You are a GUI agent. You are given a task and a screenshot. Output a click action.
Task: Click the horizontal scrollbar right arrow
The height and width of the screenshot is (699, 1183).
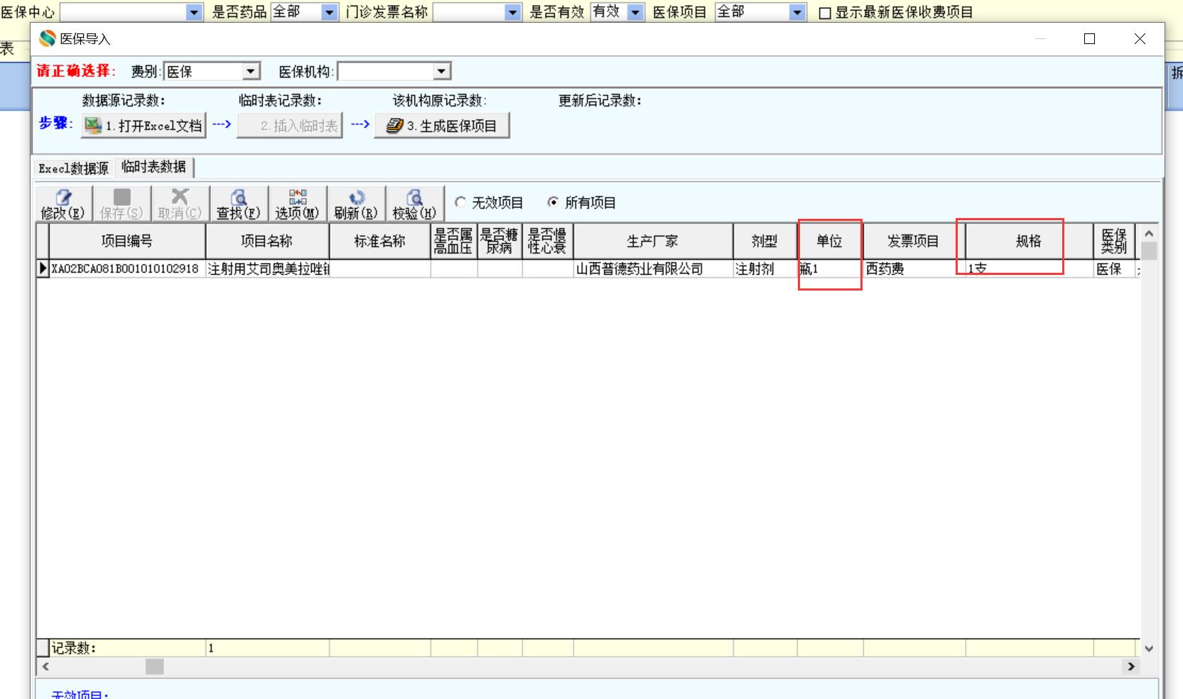[x=1130, y=666]
